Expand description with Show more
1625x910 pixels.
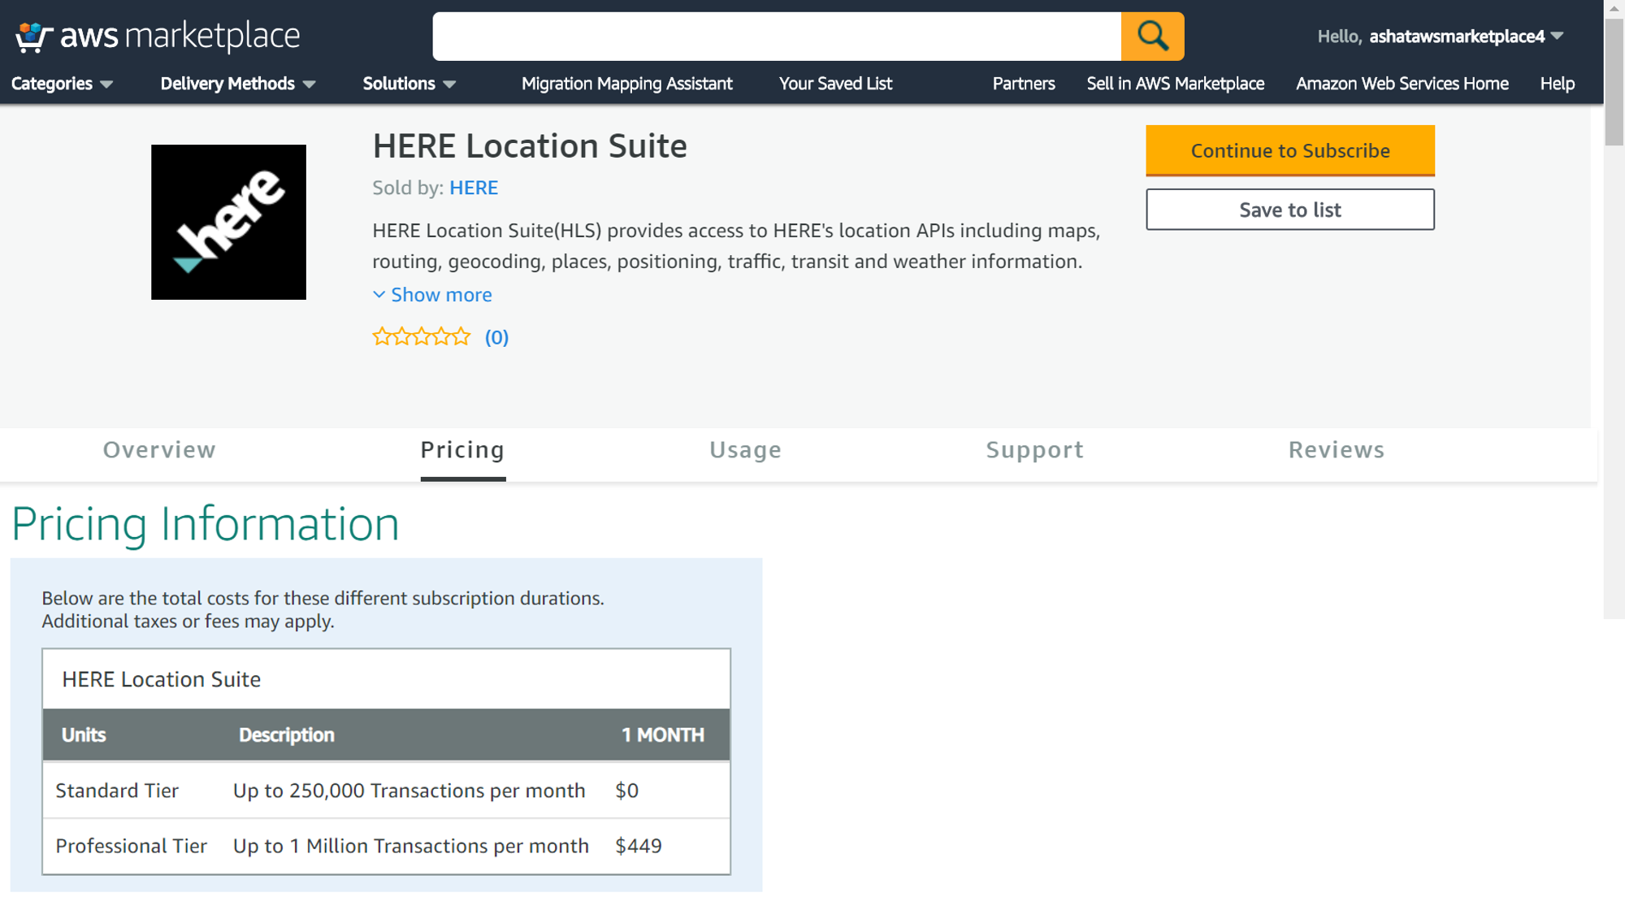tap(432, 295)
